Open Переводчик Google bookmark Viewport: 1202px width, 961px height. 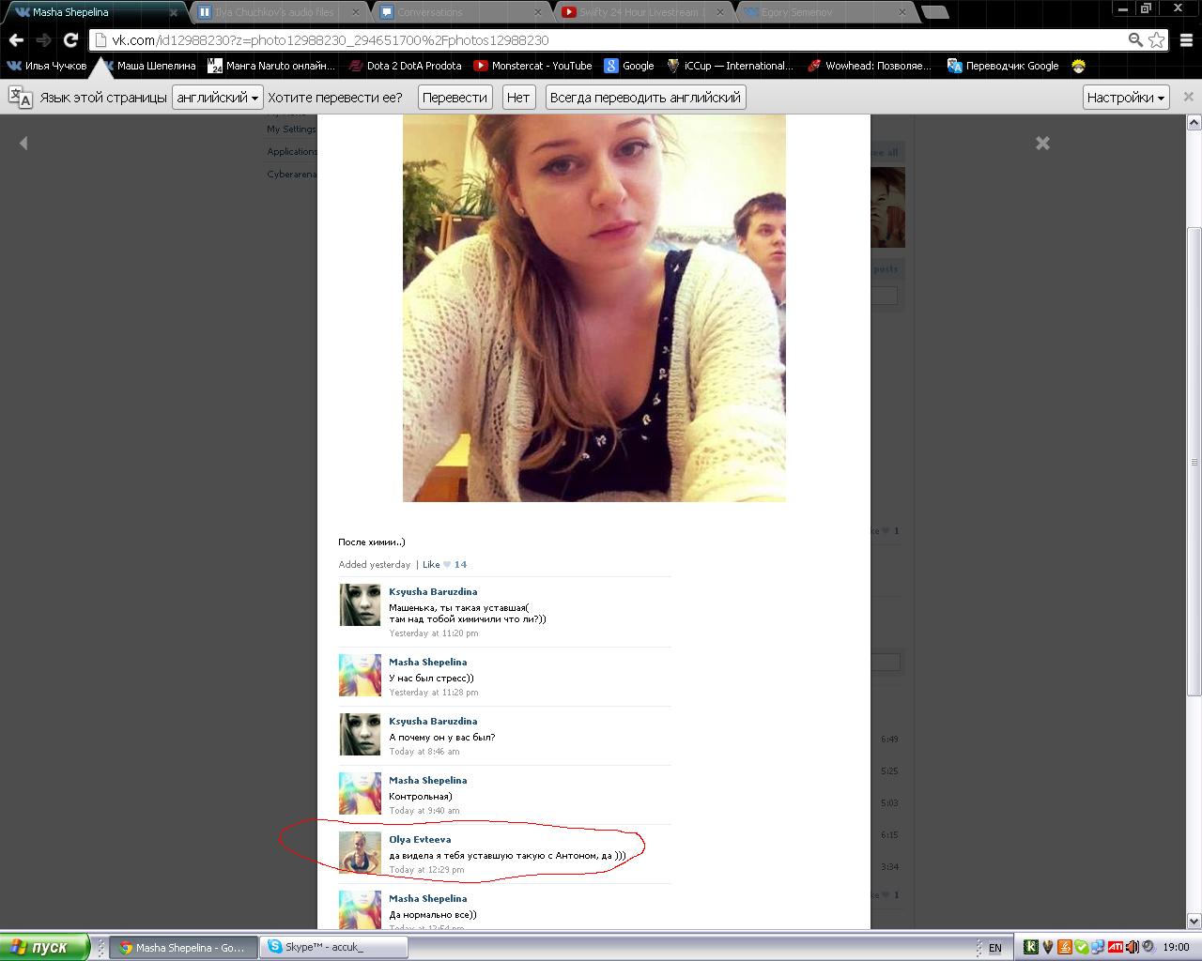(1003, 66)
